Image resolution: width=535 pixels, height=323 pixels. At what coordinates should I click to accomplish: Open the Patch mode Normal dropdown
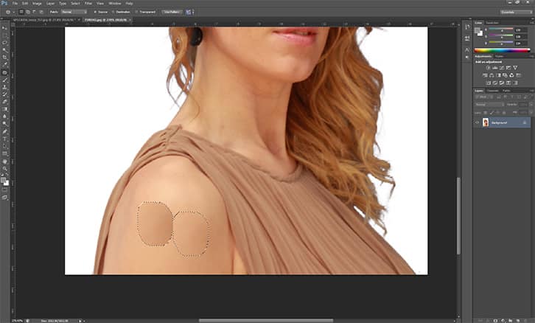[74, 12]
